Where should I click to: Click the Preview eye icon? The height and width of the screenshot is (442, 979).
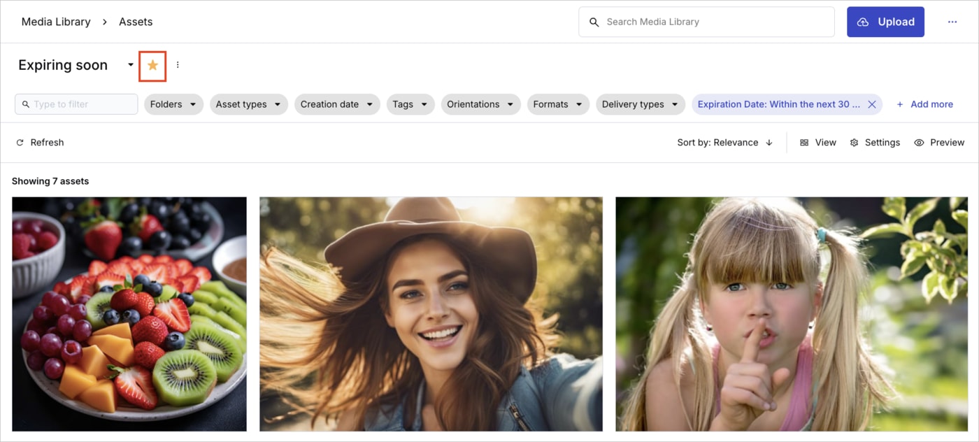click(x=919, y=142)
